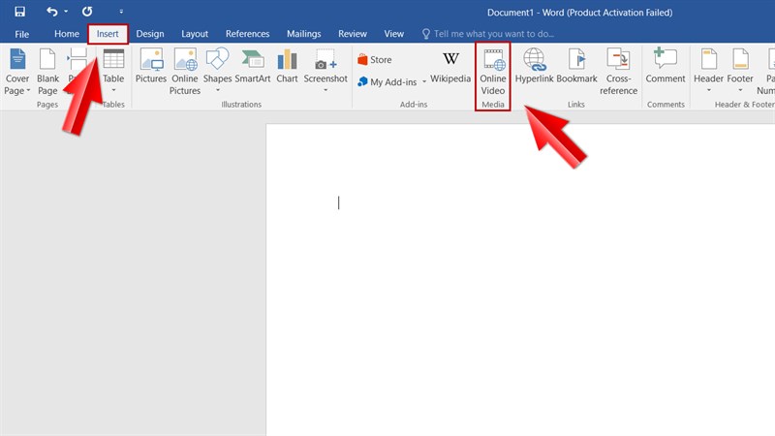Insert a Bookmark

[576, 66]
